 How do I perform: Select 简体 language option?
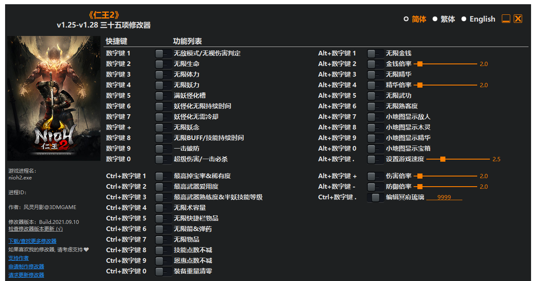pos(415,19)
